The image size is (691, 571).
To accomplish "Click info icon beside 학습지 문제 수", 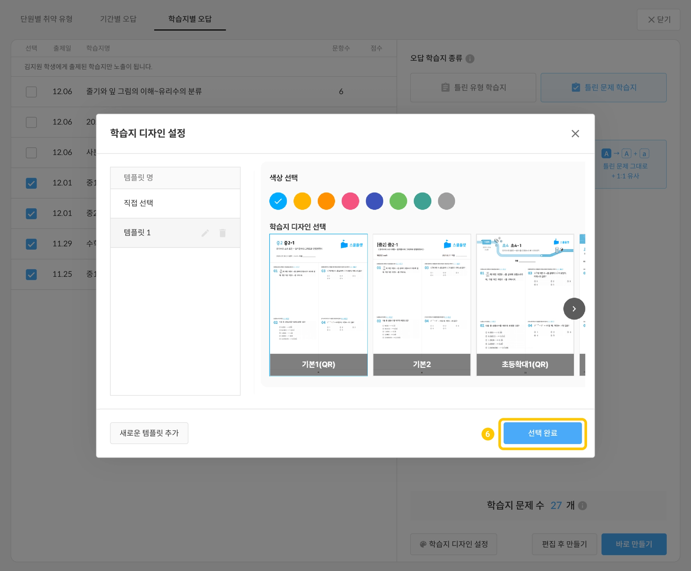I will 582,506.
